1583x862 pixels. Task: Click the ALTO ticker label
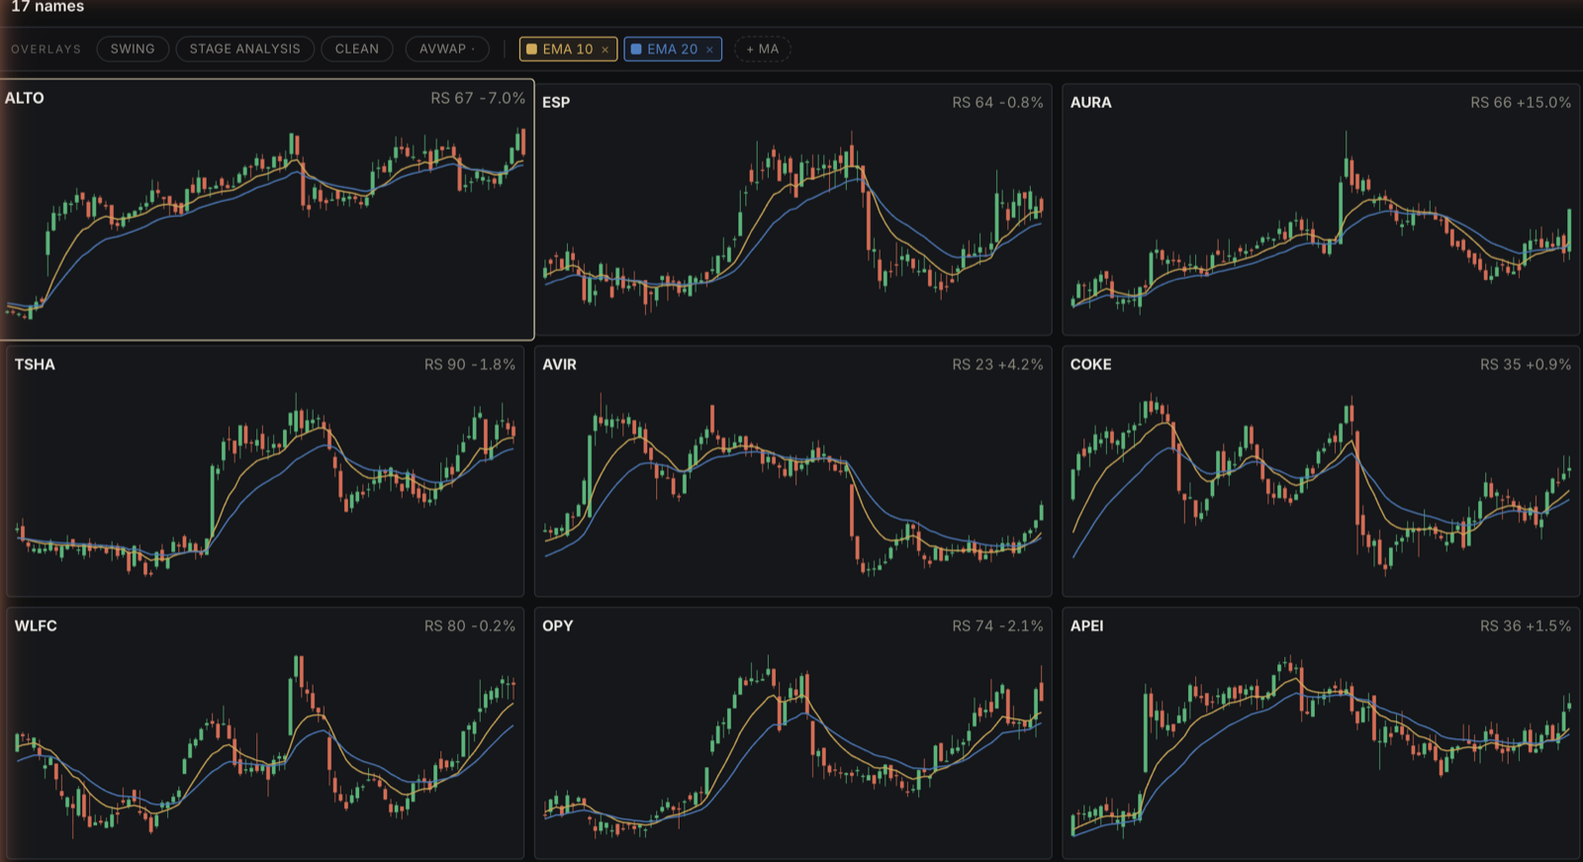point(25,98)
